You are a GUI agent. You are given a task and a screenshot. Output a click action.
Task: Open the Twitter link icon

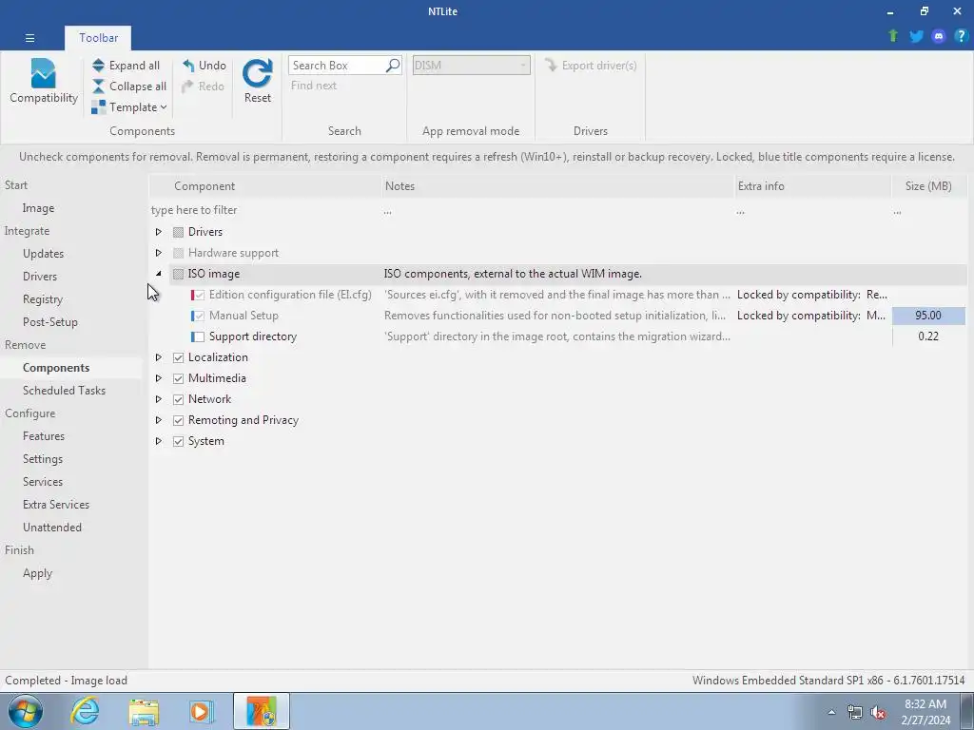point(916,36)
